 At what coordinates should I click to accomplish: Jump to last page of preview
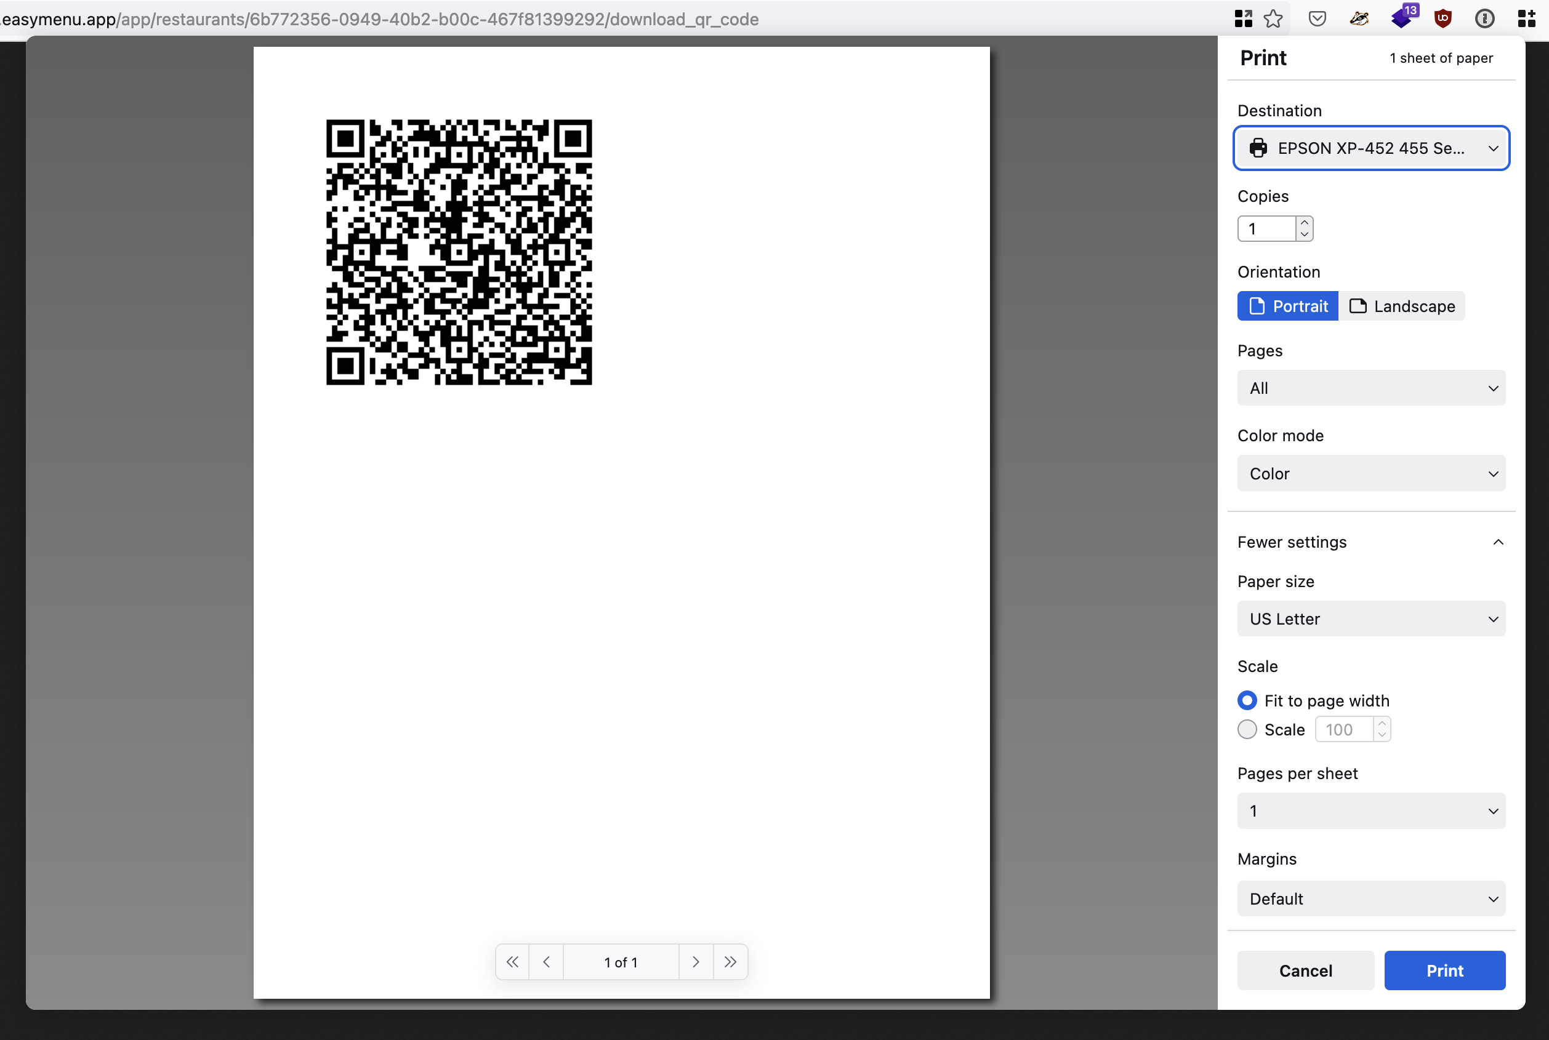[x=730, y=962]
